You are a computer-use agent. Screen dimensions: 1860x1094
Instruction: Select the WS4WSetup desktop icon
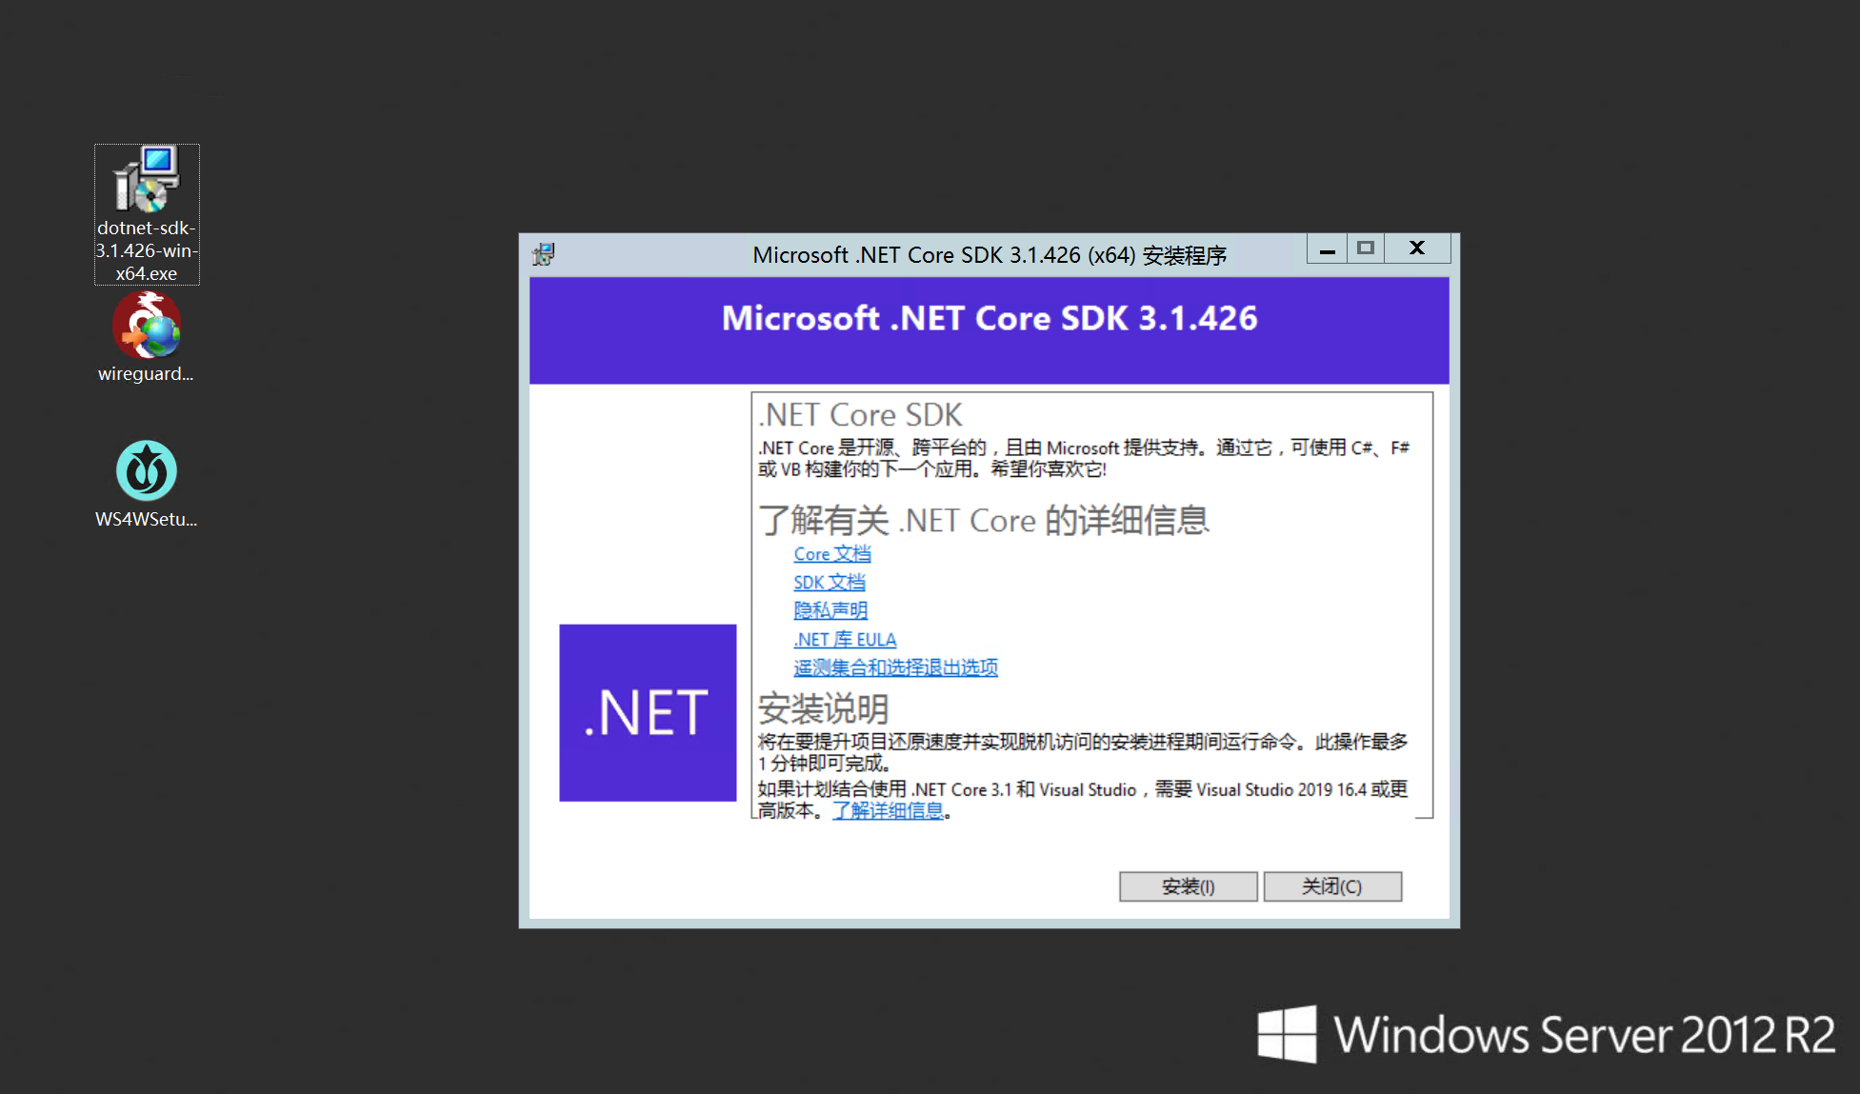pyautogui.click(x=147, y=471)
